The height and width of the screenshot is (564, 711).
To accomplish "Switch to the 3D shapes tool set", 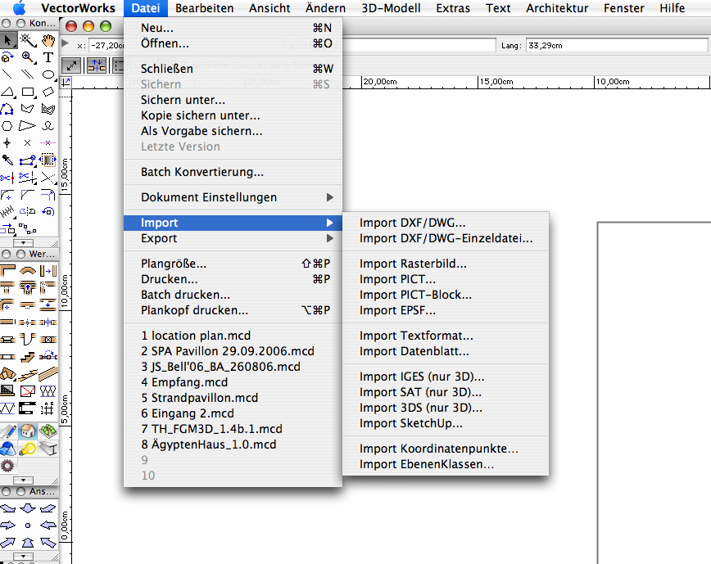I will 7,449.
